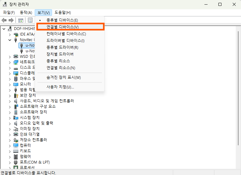241x175 pixels.
Task: Select the 저장소 컨트롤러 tree item
Action: click(33, 140)
